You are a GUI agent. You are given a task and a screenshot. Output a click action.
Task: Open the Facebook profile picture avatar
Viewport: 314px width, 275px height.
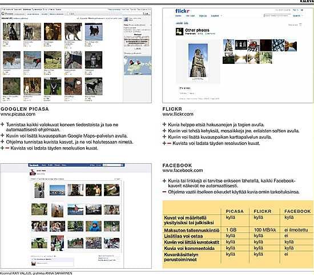(x=33, y=172)
